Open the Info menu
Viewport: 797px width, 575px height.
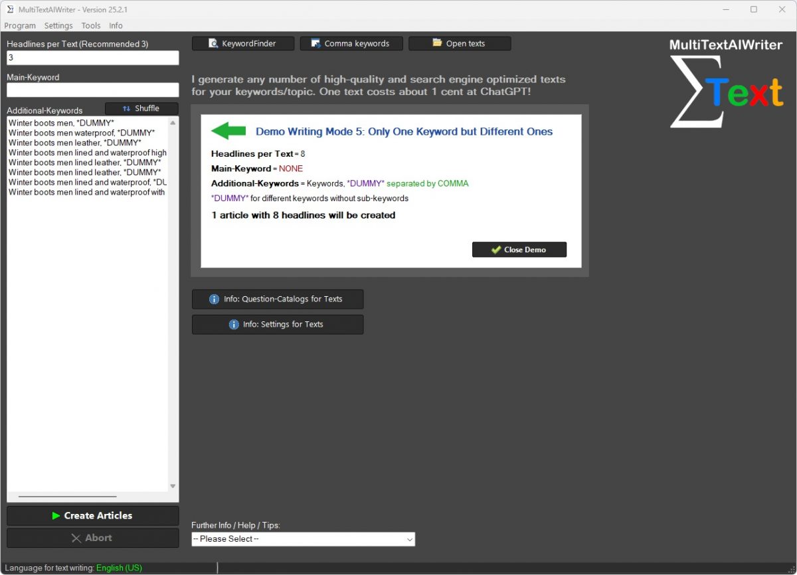[x=116, y=26]
